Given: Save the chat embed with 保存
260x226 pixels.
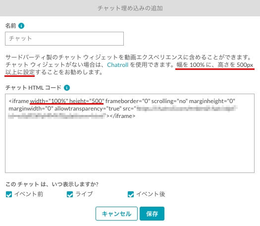Looking at the screenshot, I should (152, 214).
